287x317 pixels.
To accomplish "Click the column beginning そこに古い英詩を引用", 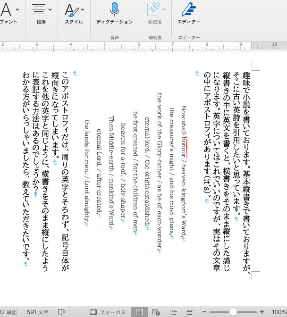I will 236,144.
